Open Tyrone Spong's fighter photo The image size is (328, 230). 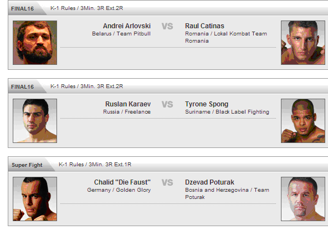pyautogui.click(x=303, y=121)
